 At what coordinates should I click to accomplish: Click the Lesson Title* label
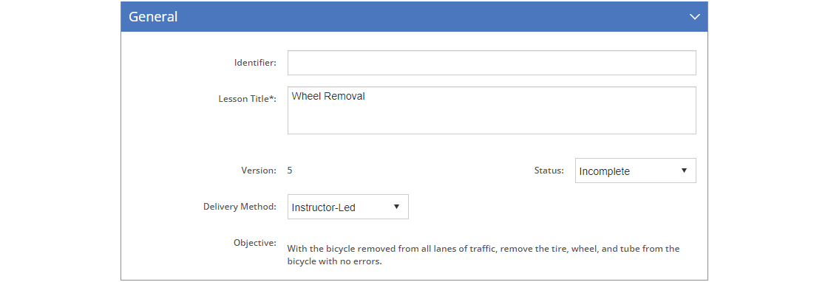[x=247, y=99]
